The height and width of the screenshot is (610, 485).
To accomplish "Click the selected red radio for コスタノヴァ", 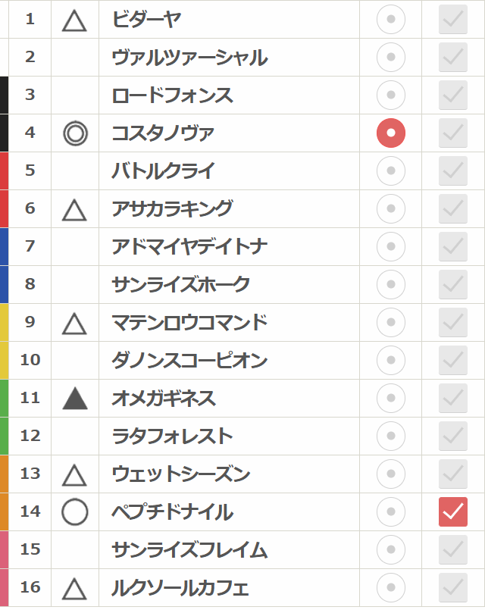I will [x=391, y=133].
